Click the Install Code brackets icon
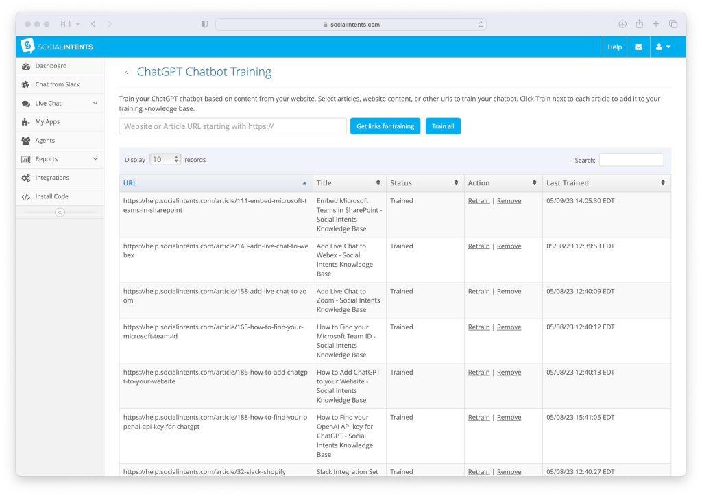The width and height of the screenshot is (702, 496). pos(26,197)
